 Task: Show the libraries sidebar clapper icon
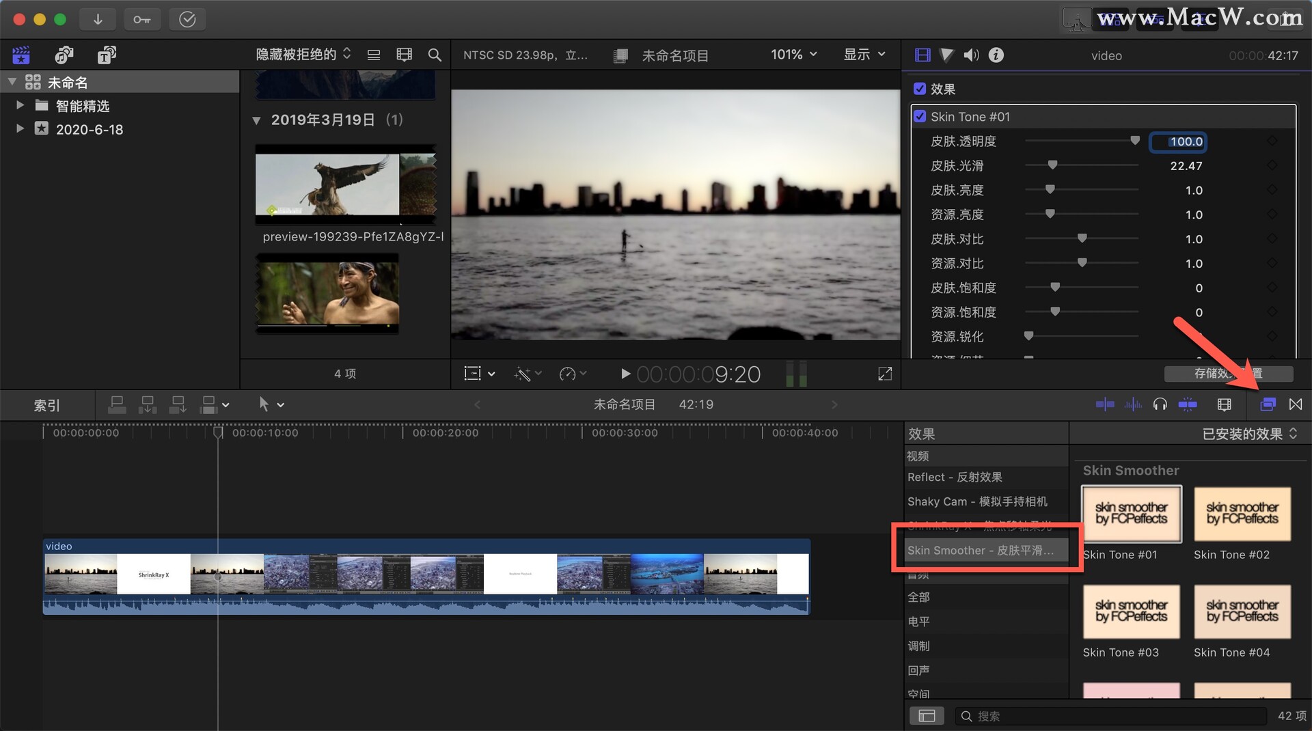coord(21,55)
